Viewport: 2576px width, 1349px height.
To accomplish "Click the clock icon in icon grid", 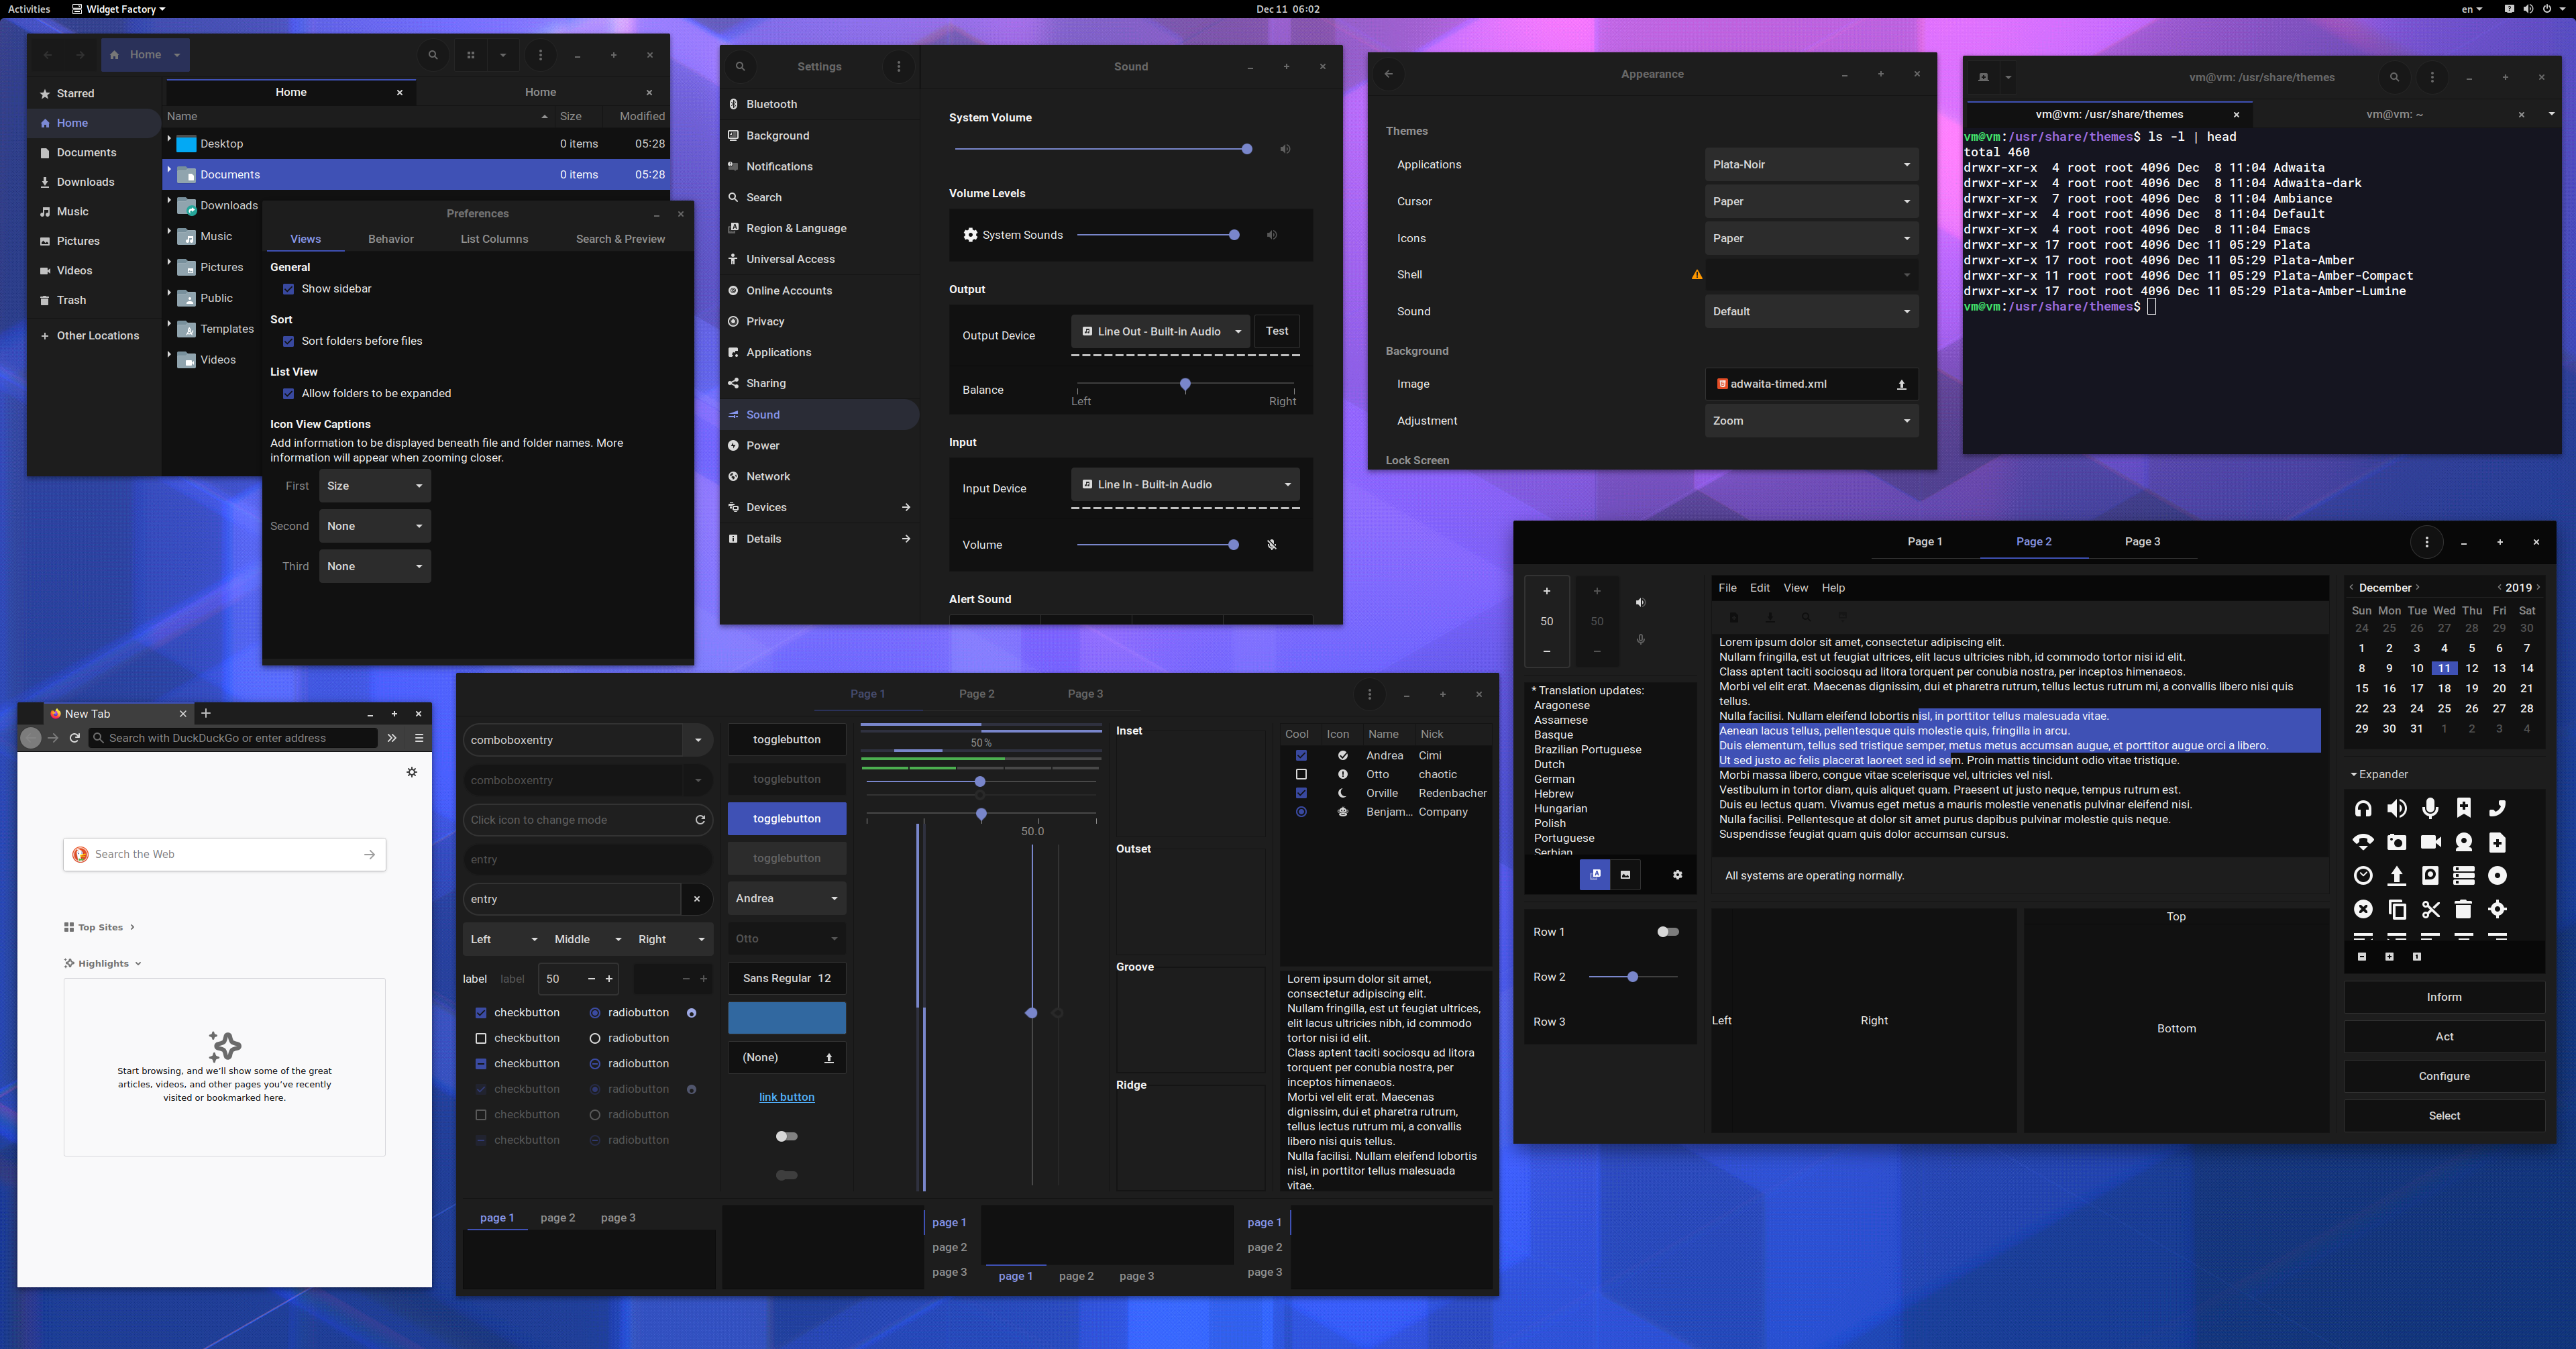I will (x=2363, y=876).
